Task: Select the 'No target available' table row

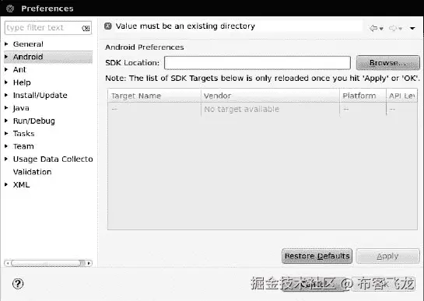Action: point(262,109)
